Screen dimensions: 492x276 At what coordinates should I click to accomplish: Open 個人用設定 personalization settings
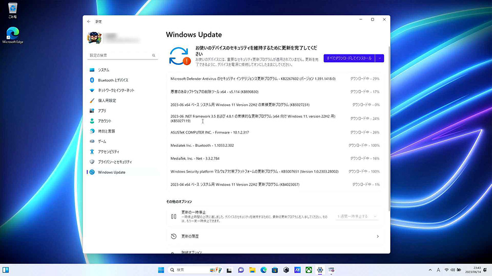107,101
